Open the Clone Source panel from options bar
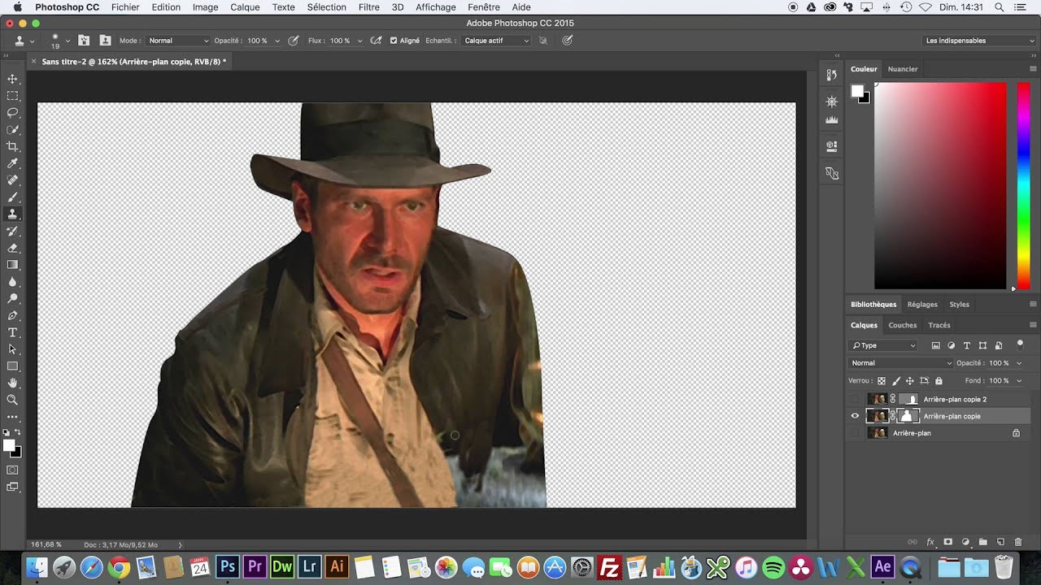 coord(105,40)
